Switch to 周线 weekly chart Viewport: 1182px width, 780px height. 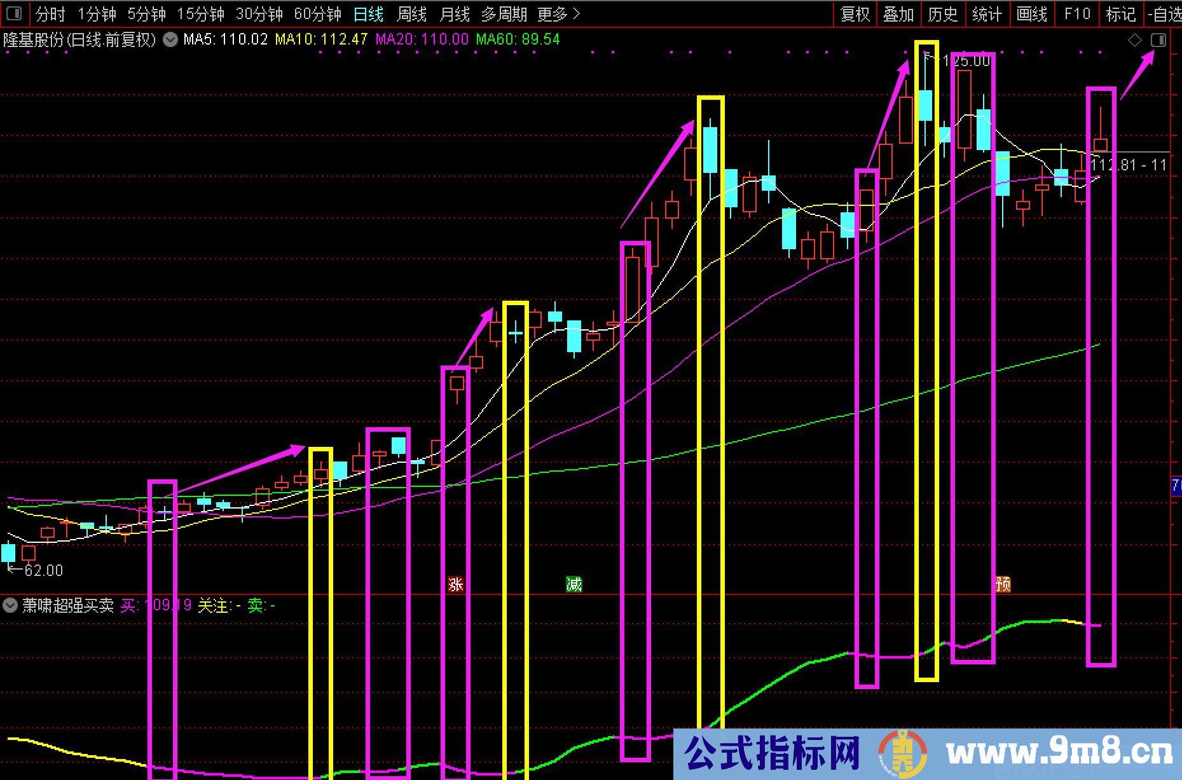411,14
